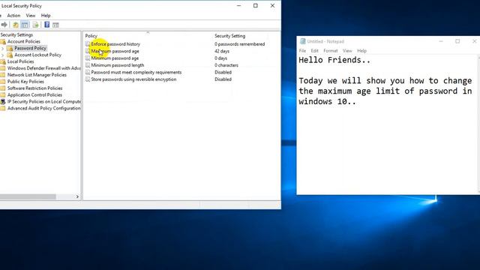Select the Local Policies tree item
This screenshot has height=270, width=480.
pos(20,61)
